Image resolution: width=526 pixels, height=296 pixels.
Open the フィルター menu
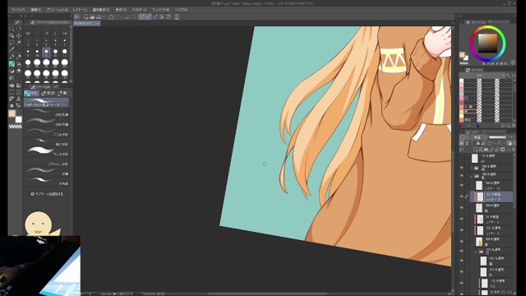tap(139, 10)
